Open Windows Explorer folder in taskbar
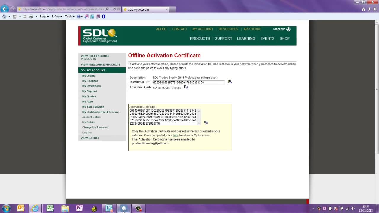Screen dimensions: 379x213 (65, 208)
